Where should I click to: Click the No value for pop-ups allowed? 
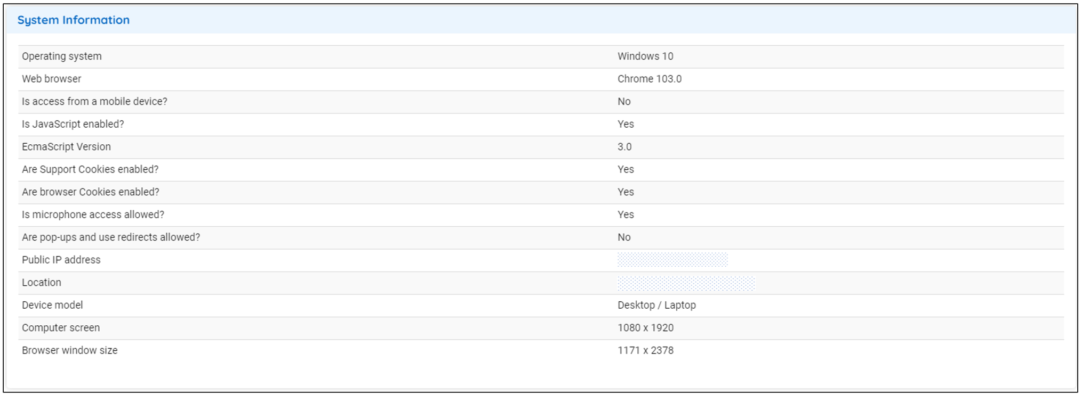click(x=624, y=237)
